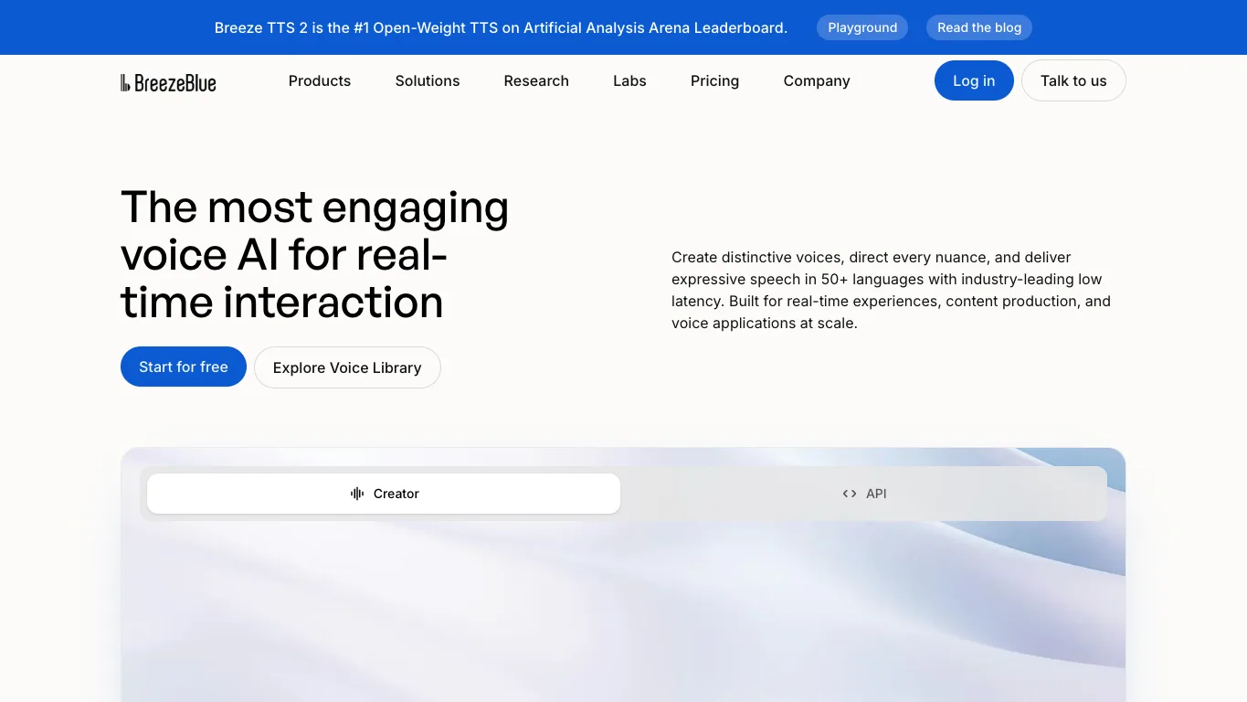Click the Log in button

pyautogui.click(x=974, y=80)
